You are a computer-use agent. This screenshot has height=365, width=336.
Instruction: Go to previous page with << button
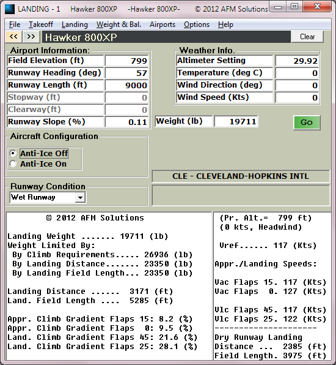pyautogui.click(x=13, y=37)
